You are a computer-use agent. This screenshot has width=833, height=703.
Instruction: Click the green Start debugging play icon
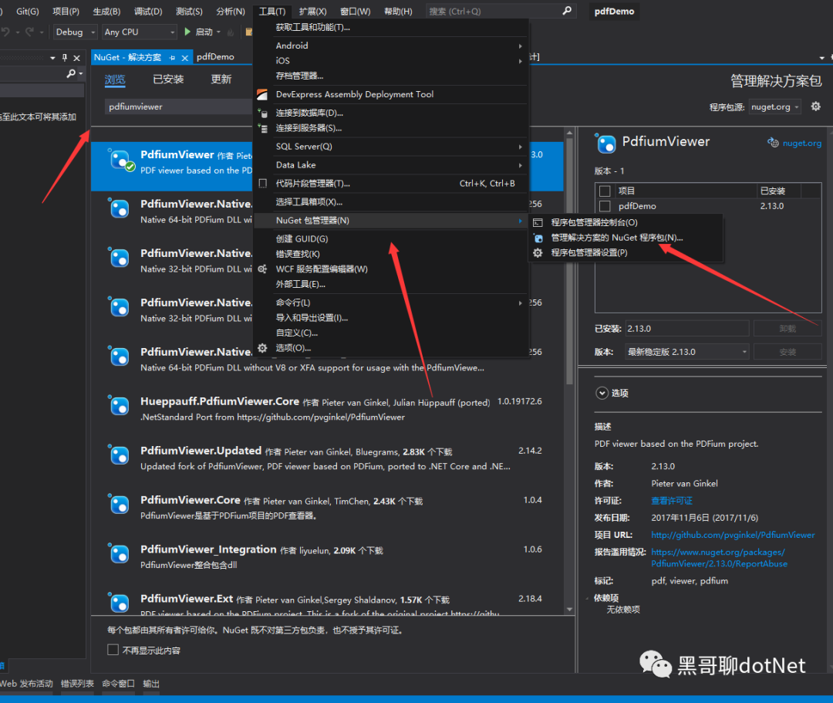(187, 32)
